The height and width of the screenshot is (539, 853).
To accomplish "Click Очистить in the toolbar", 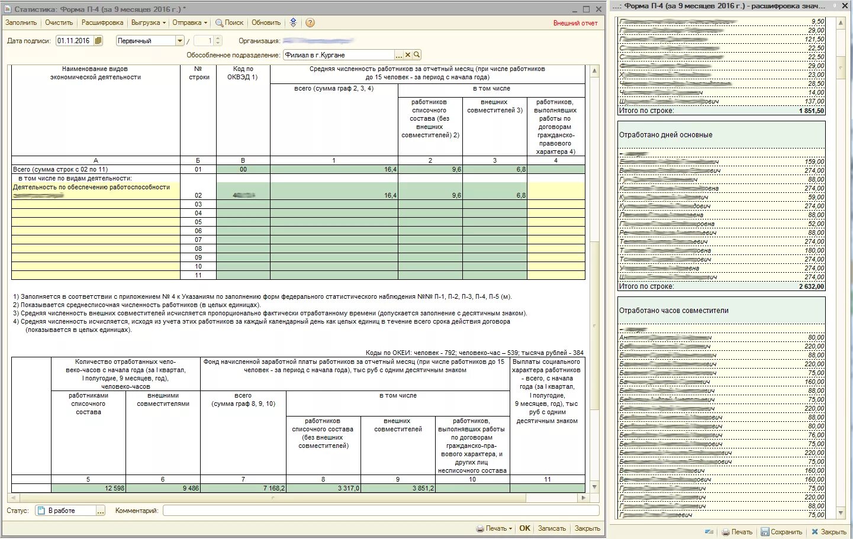I will tap(59, 22).
